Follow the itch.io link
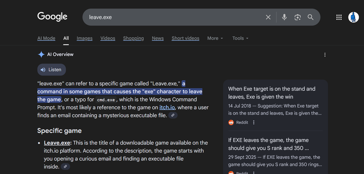This screenshot has width=364, height=174. click(167, 107)
